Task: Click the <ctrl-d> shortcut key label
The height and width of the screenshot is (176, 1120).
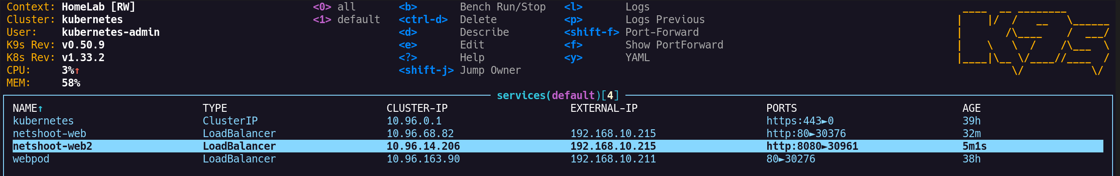Action: point(423,20)
